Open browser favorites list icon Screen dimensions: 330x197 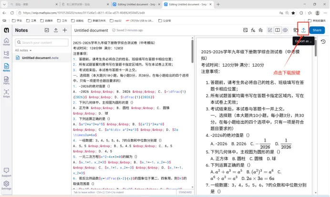[309, 13]
